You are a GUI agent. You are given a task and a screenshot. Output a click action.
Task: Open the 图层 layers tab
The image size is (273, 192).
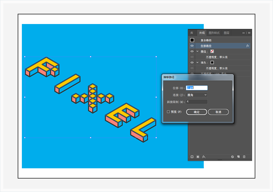pos(226,33)
